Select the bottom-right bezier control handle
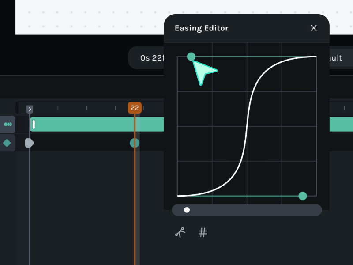Image resolution: width=353 pixels, height=265 pixels. 302,196
